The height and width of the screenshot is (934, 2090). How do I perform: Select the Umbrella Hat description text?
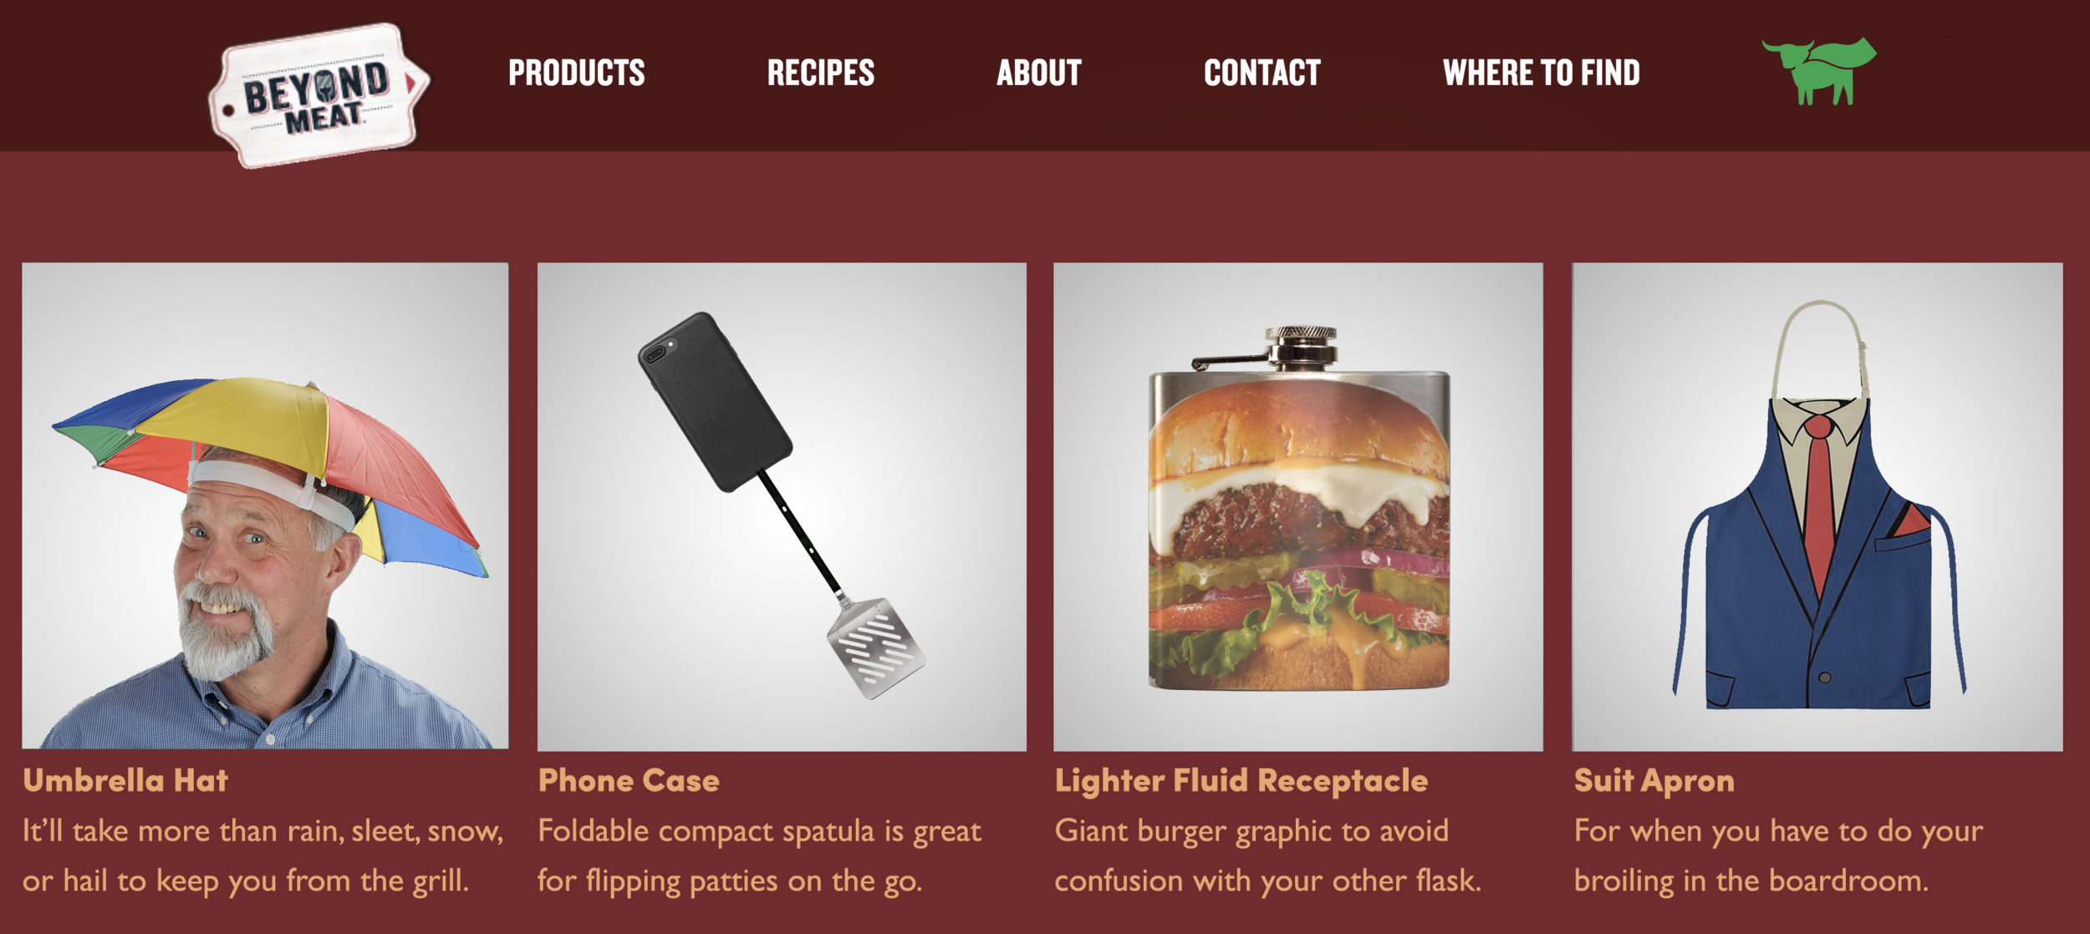tap(263, 856)
